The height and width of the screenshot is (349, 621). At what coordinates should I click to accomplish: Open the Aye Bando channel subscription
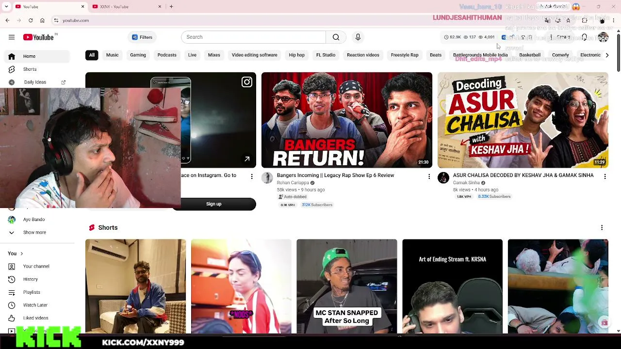pyautogui.click(x=37, y=220)
